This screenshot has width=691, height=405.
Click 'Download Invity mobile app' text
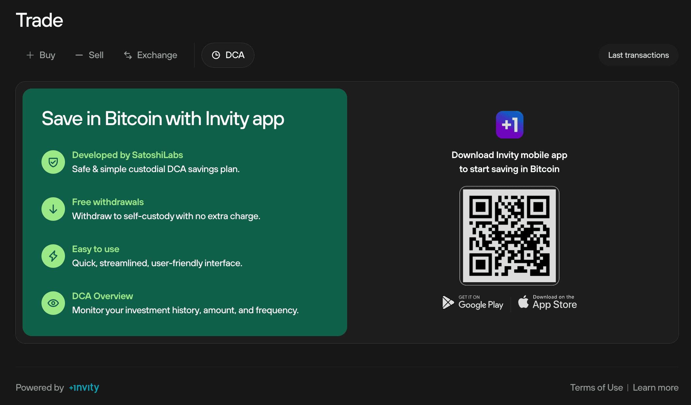pyautogui.click(x=509, y=155)
